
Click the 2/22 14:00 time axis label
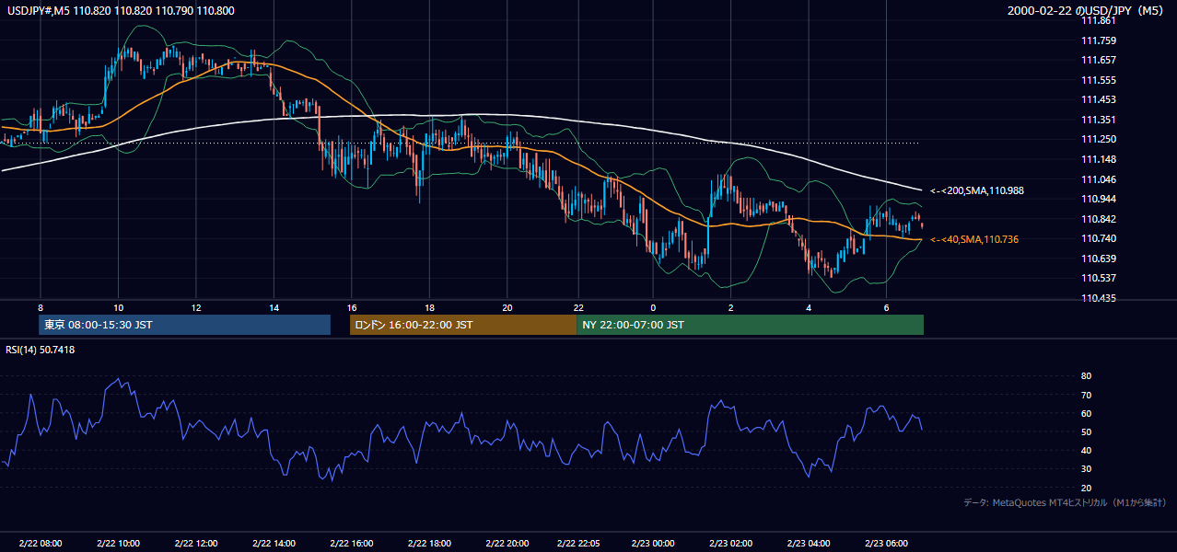(x=274, y=544)
